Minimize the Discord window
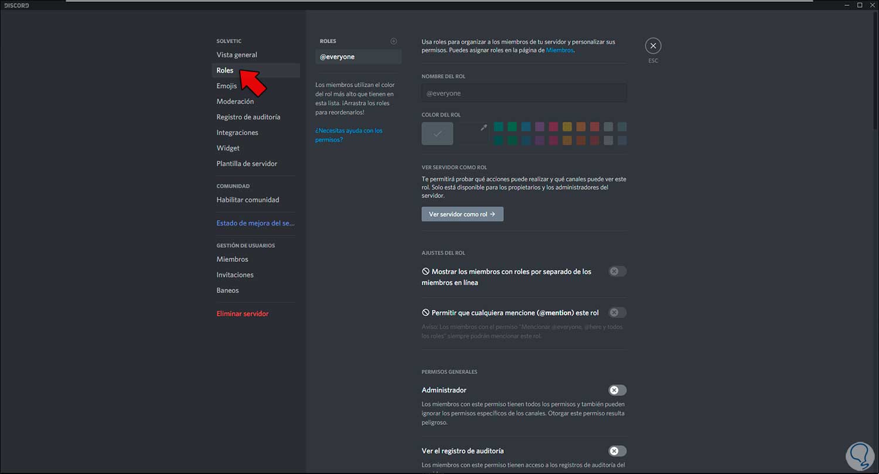 tap(847, 5)
